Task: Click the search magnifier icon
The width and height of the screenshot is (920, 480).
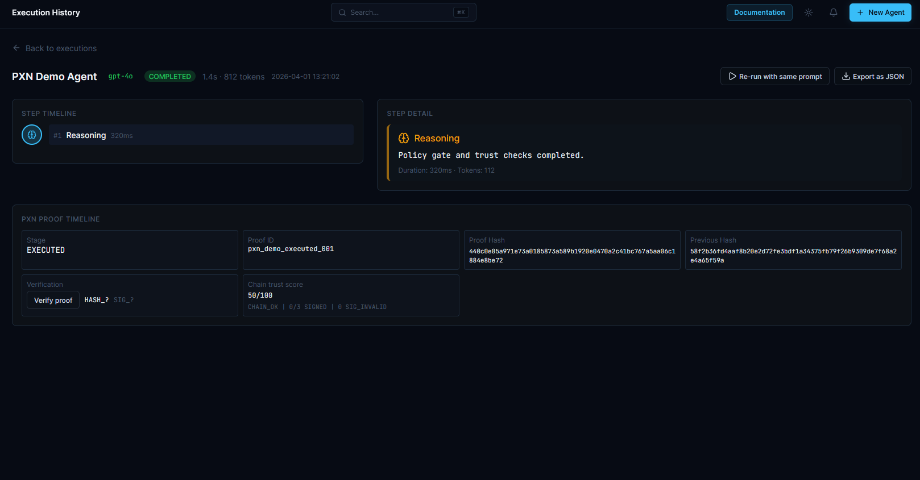Action: tap(342, 12)
